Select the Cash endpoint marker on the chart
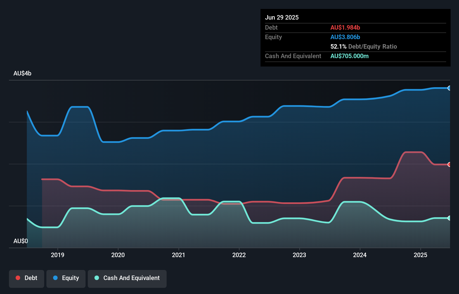This screenshot has height=294, width=459. pyautogui.click(x=449, y=218)
